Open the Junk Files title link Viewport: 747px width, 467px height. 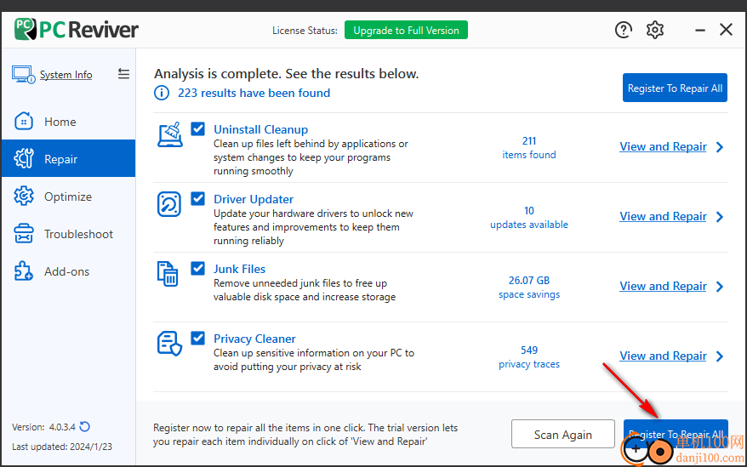pos(239,269)
